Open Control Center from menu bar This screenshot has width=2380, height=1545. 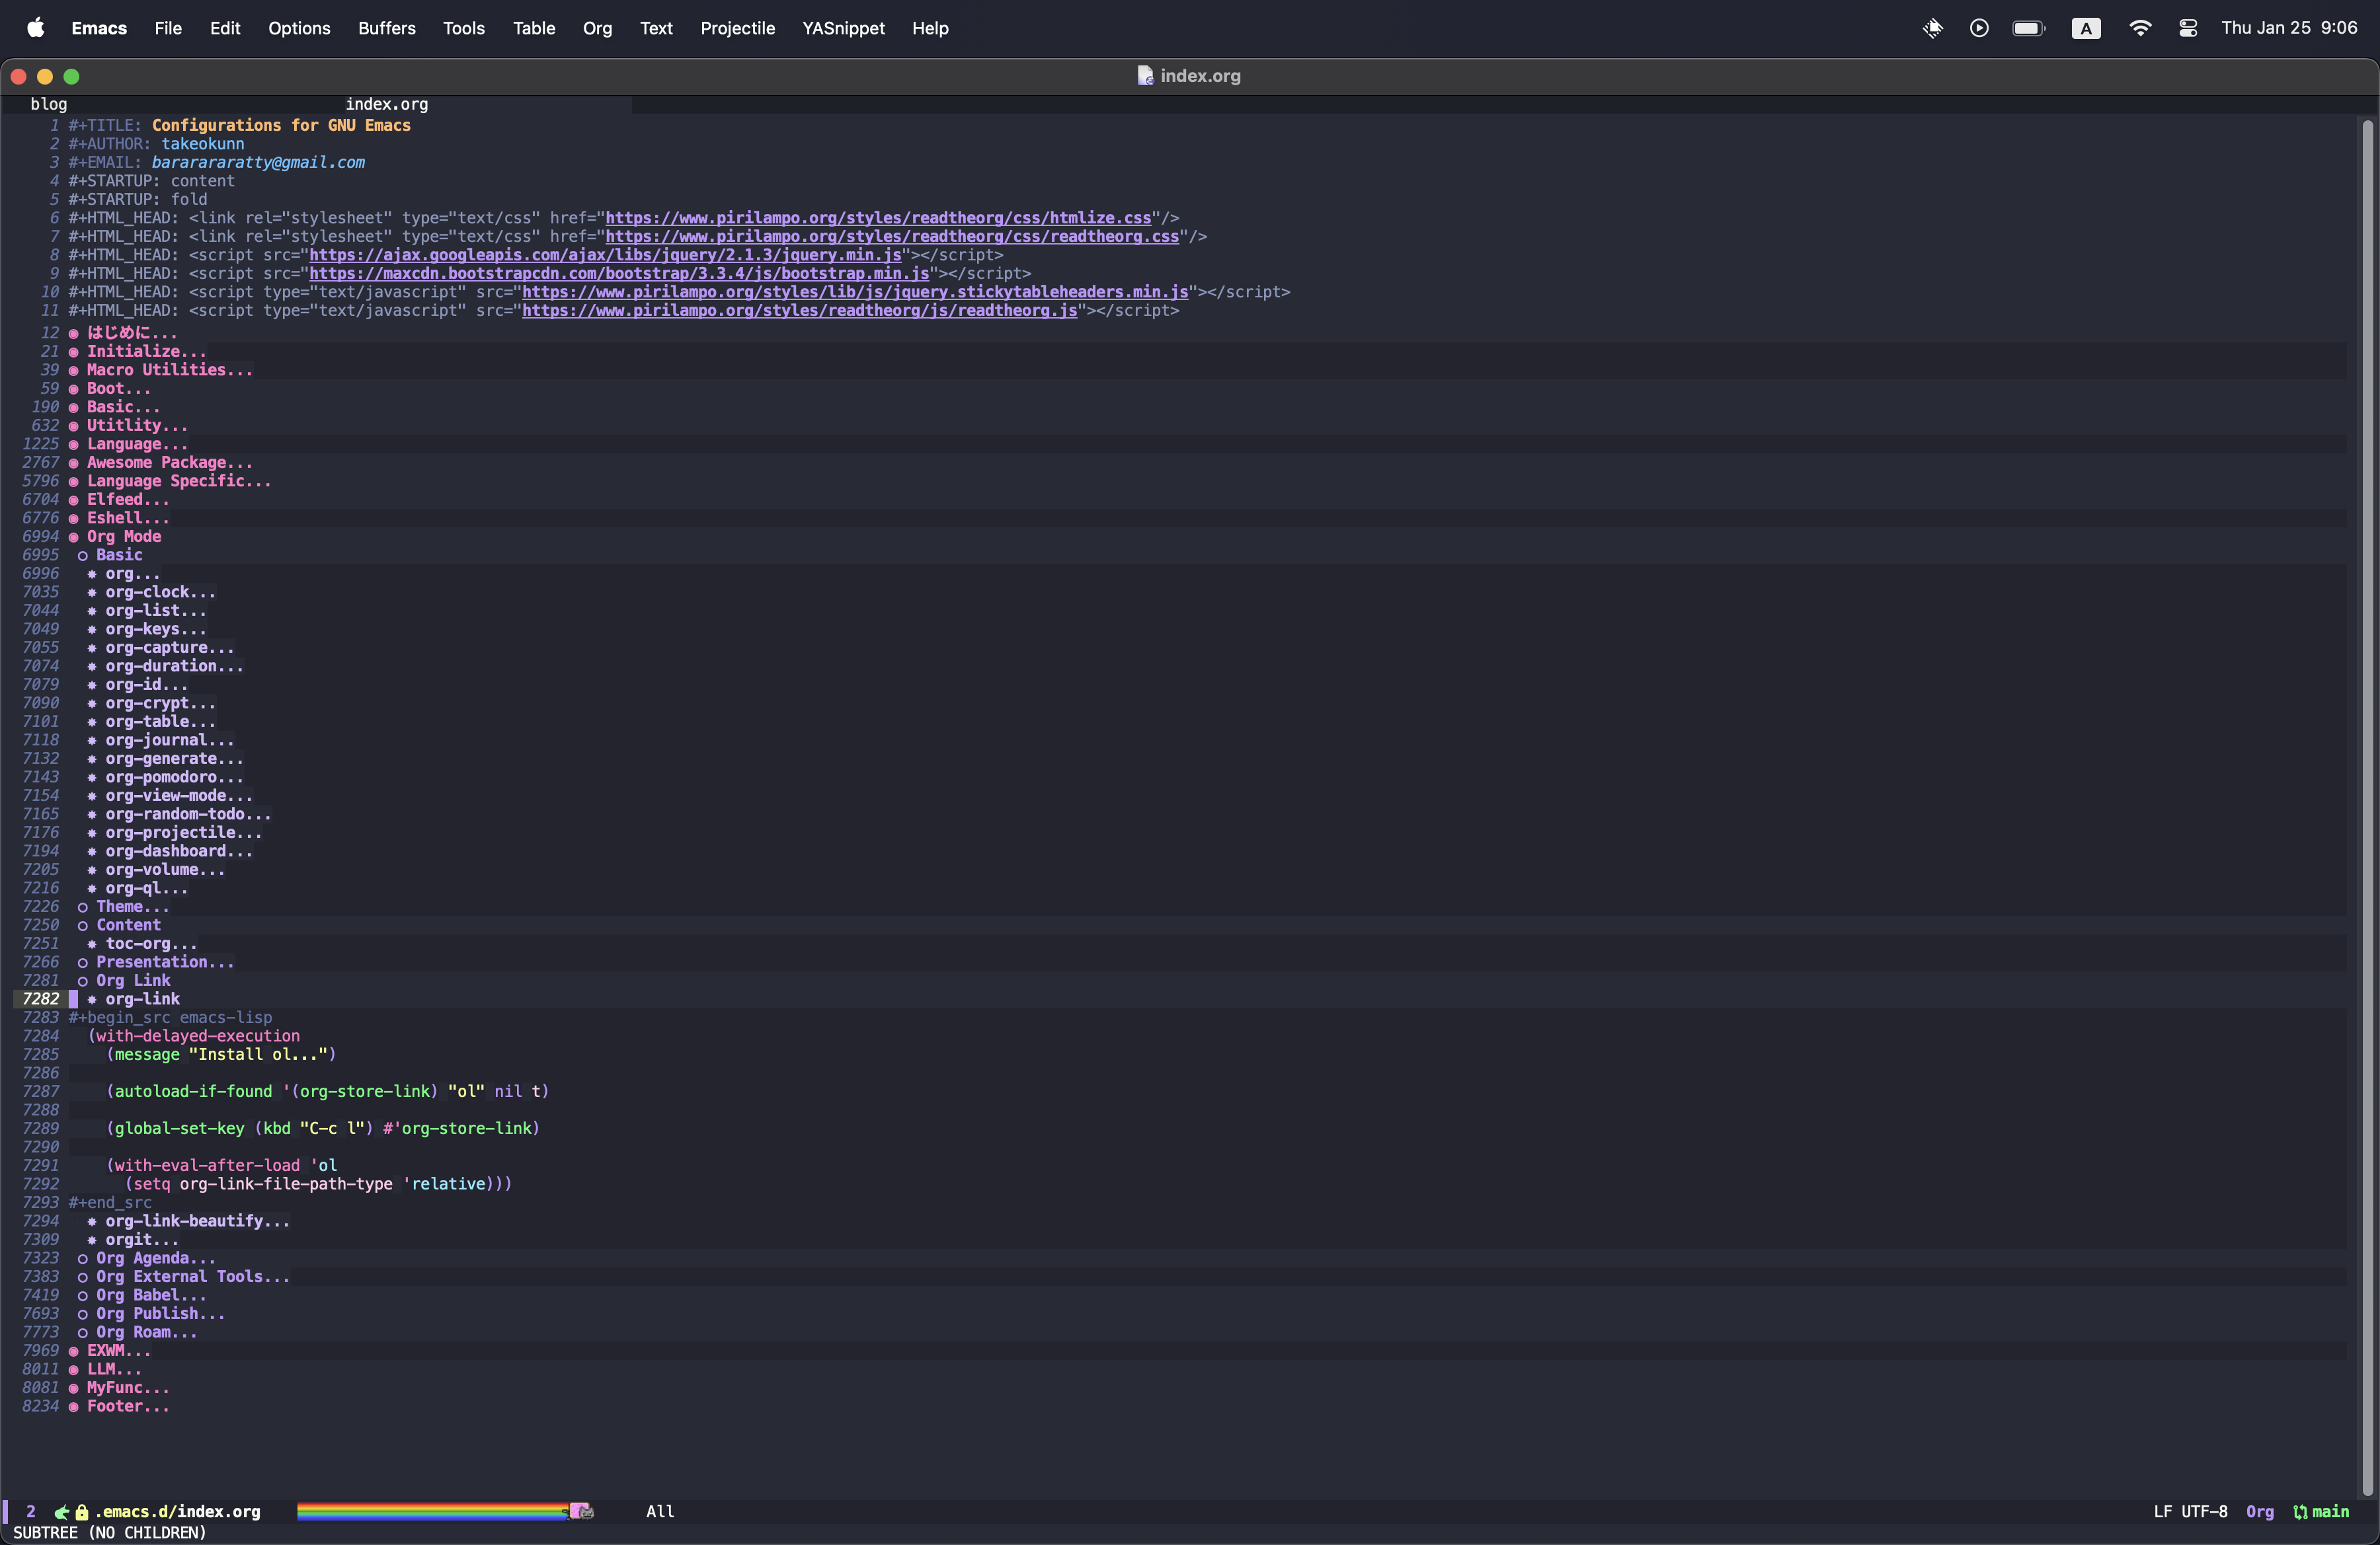click(x=2188, y=28)
